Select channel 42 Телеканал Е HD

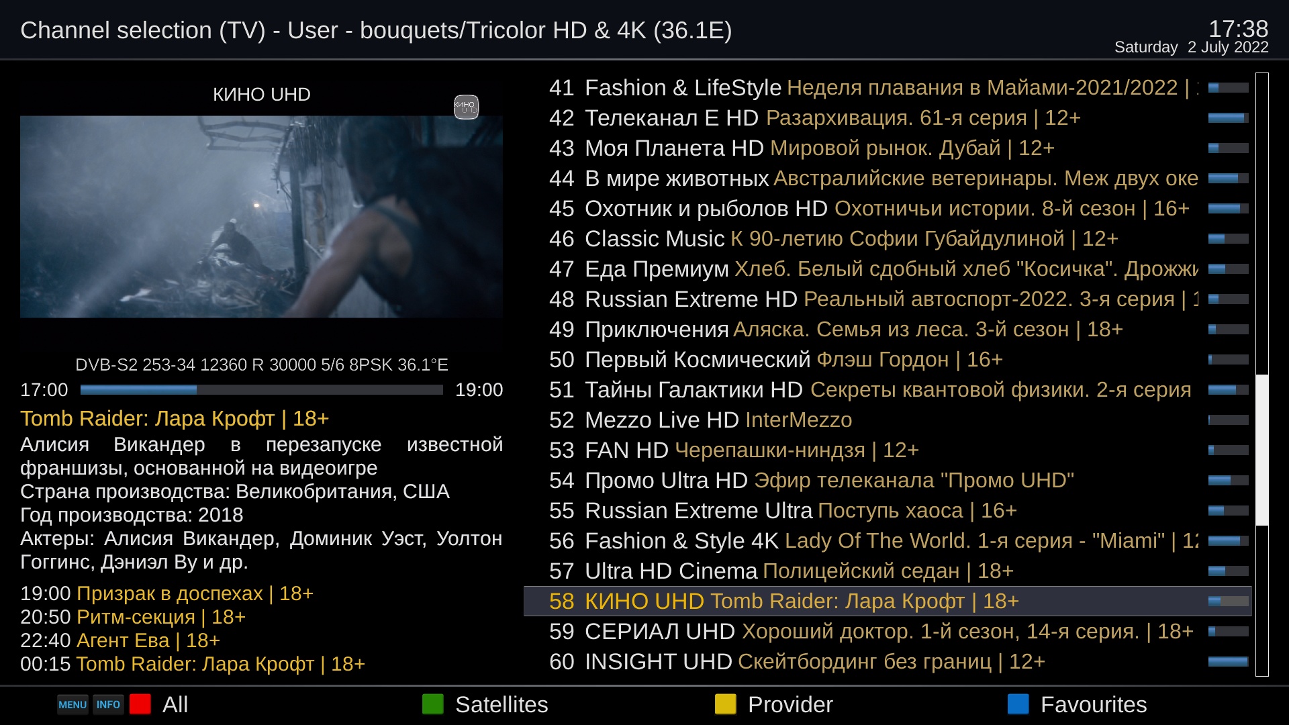click(888, 117)
